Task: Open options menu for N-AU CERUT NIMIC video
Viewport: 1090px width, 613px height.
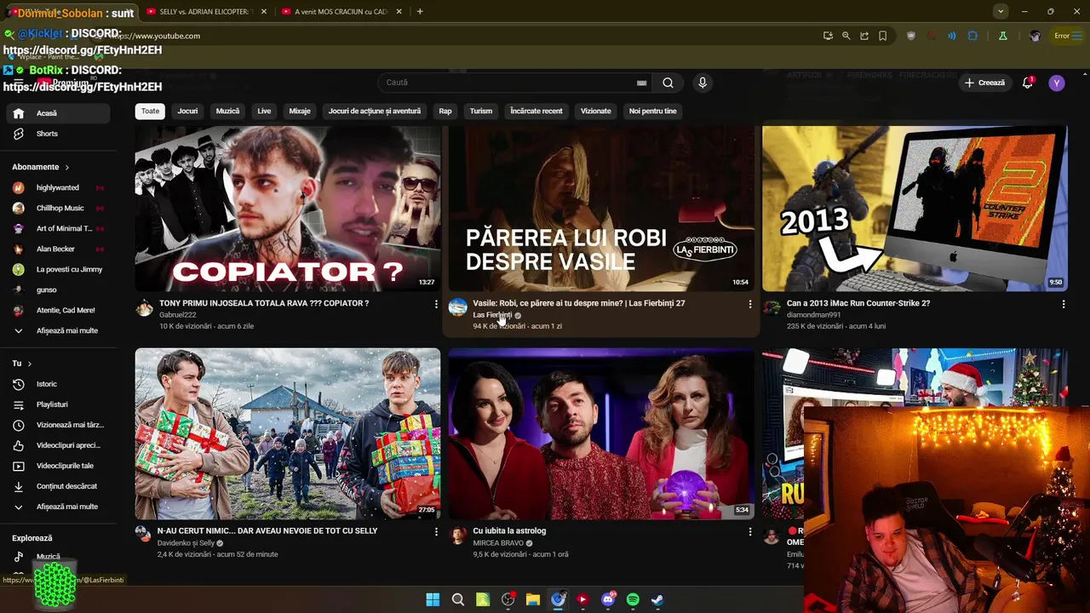Action: click(436, 531)
